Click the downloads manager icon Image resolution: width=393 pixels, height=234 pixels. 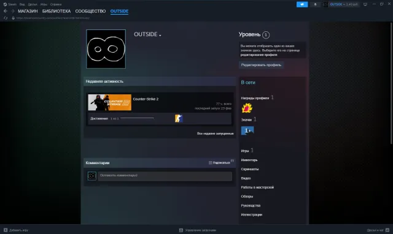[181, 230]
